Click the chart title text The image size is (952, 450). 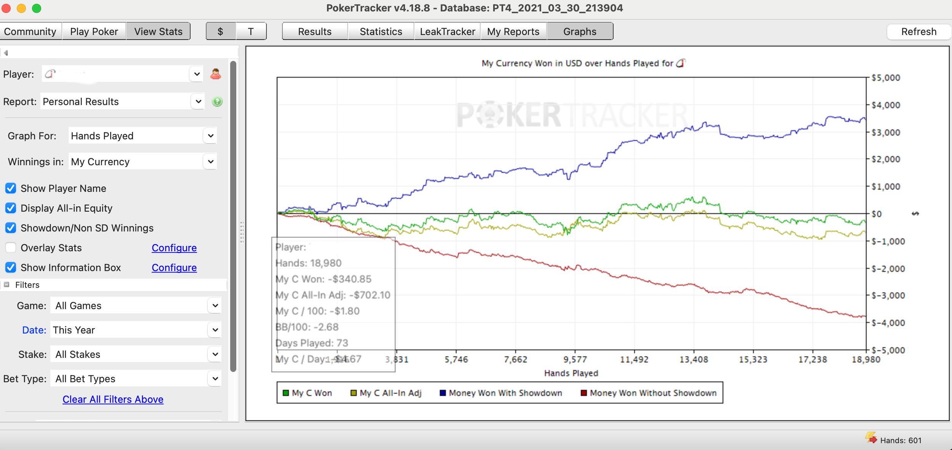pos(578,63)
